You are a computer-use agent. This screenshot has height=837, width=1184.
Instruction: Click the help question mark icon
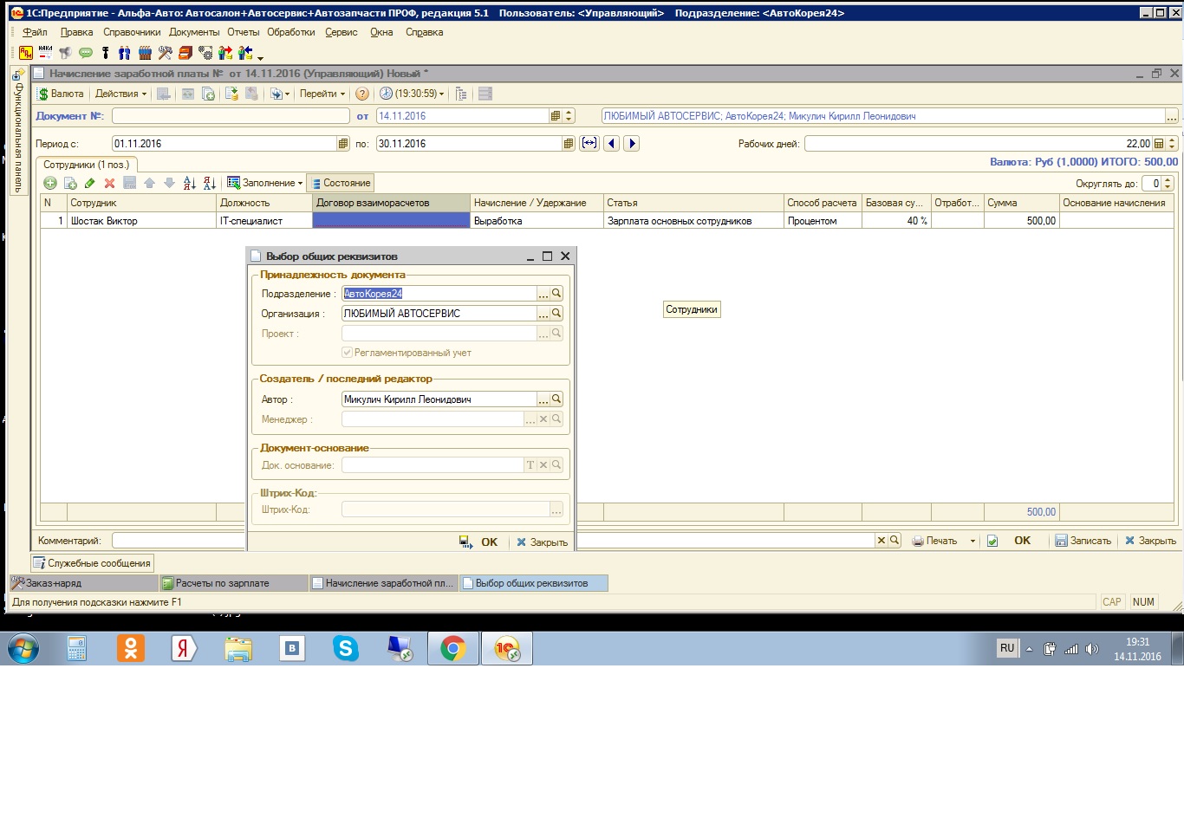point(362,94)
